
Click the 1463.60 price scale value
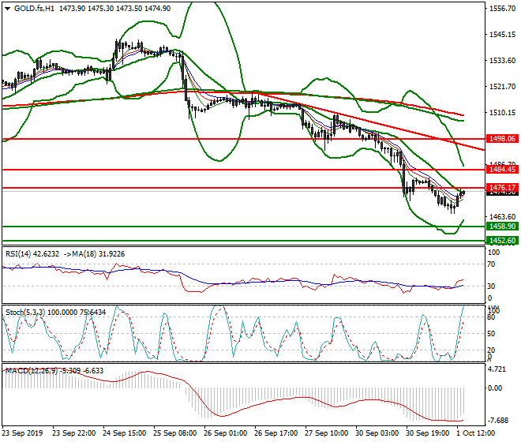coord(502,217)
